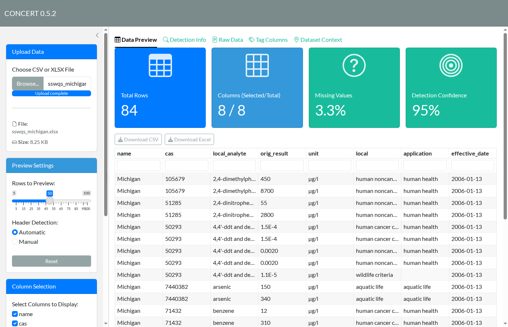Click the unit column filter box

[x=330, y=166]
